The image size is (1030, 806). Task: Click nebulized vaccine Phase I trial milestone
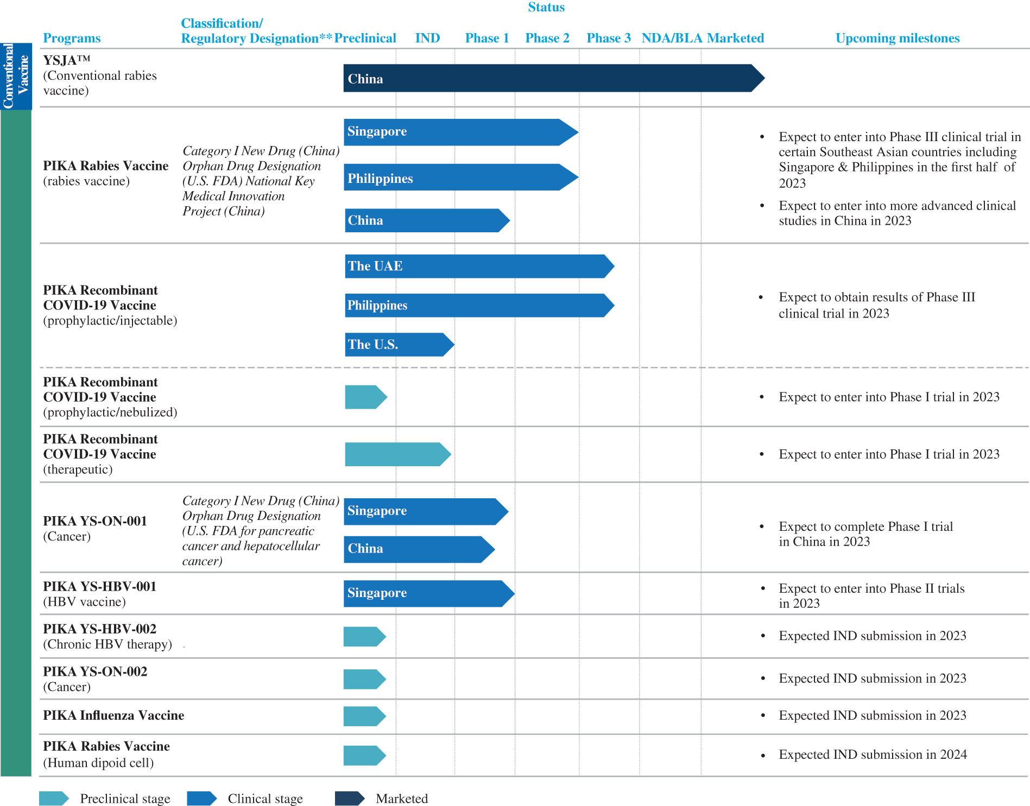tap(889, 397)
